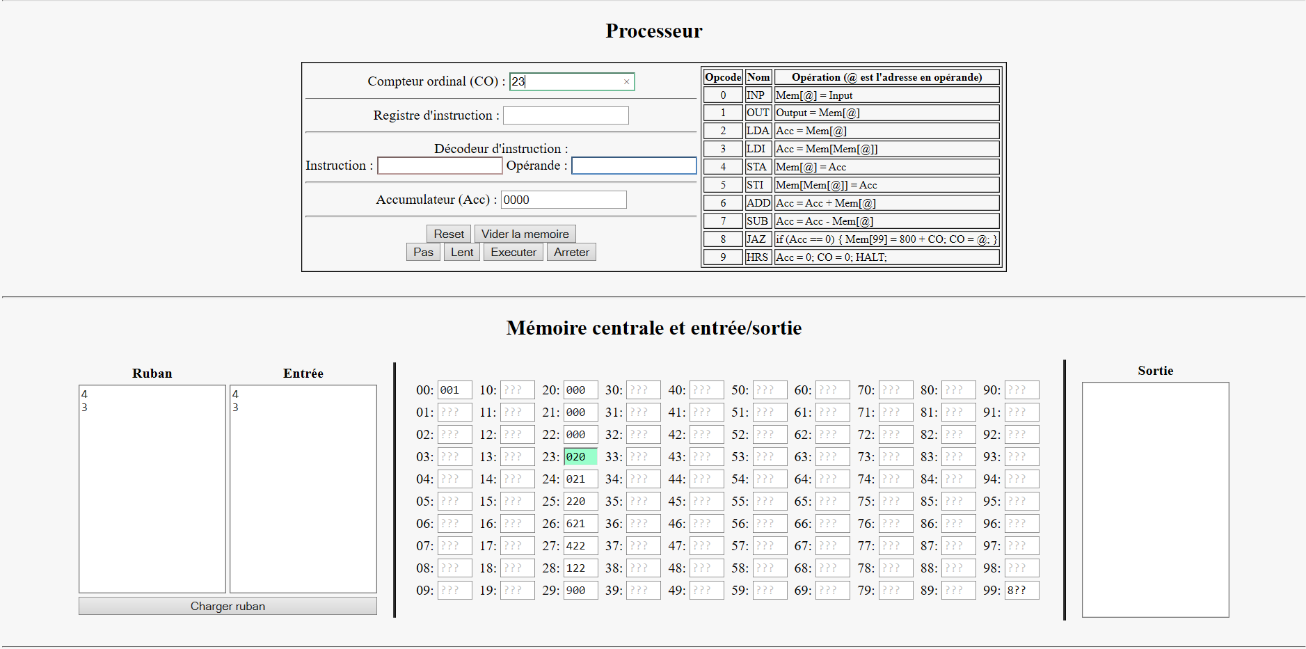Viewport: 1306px width, 649px height.
Task: Select highlighted memory cell 23 with 020
Action: [x=580, y=457]
